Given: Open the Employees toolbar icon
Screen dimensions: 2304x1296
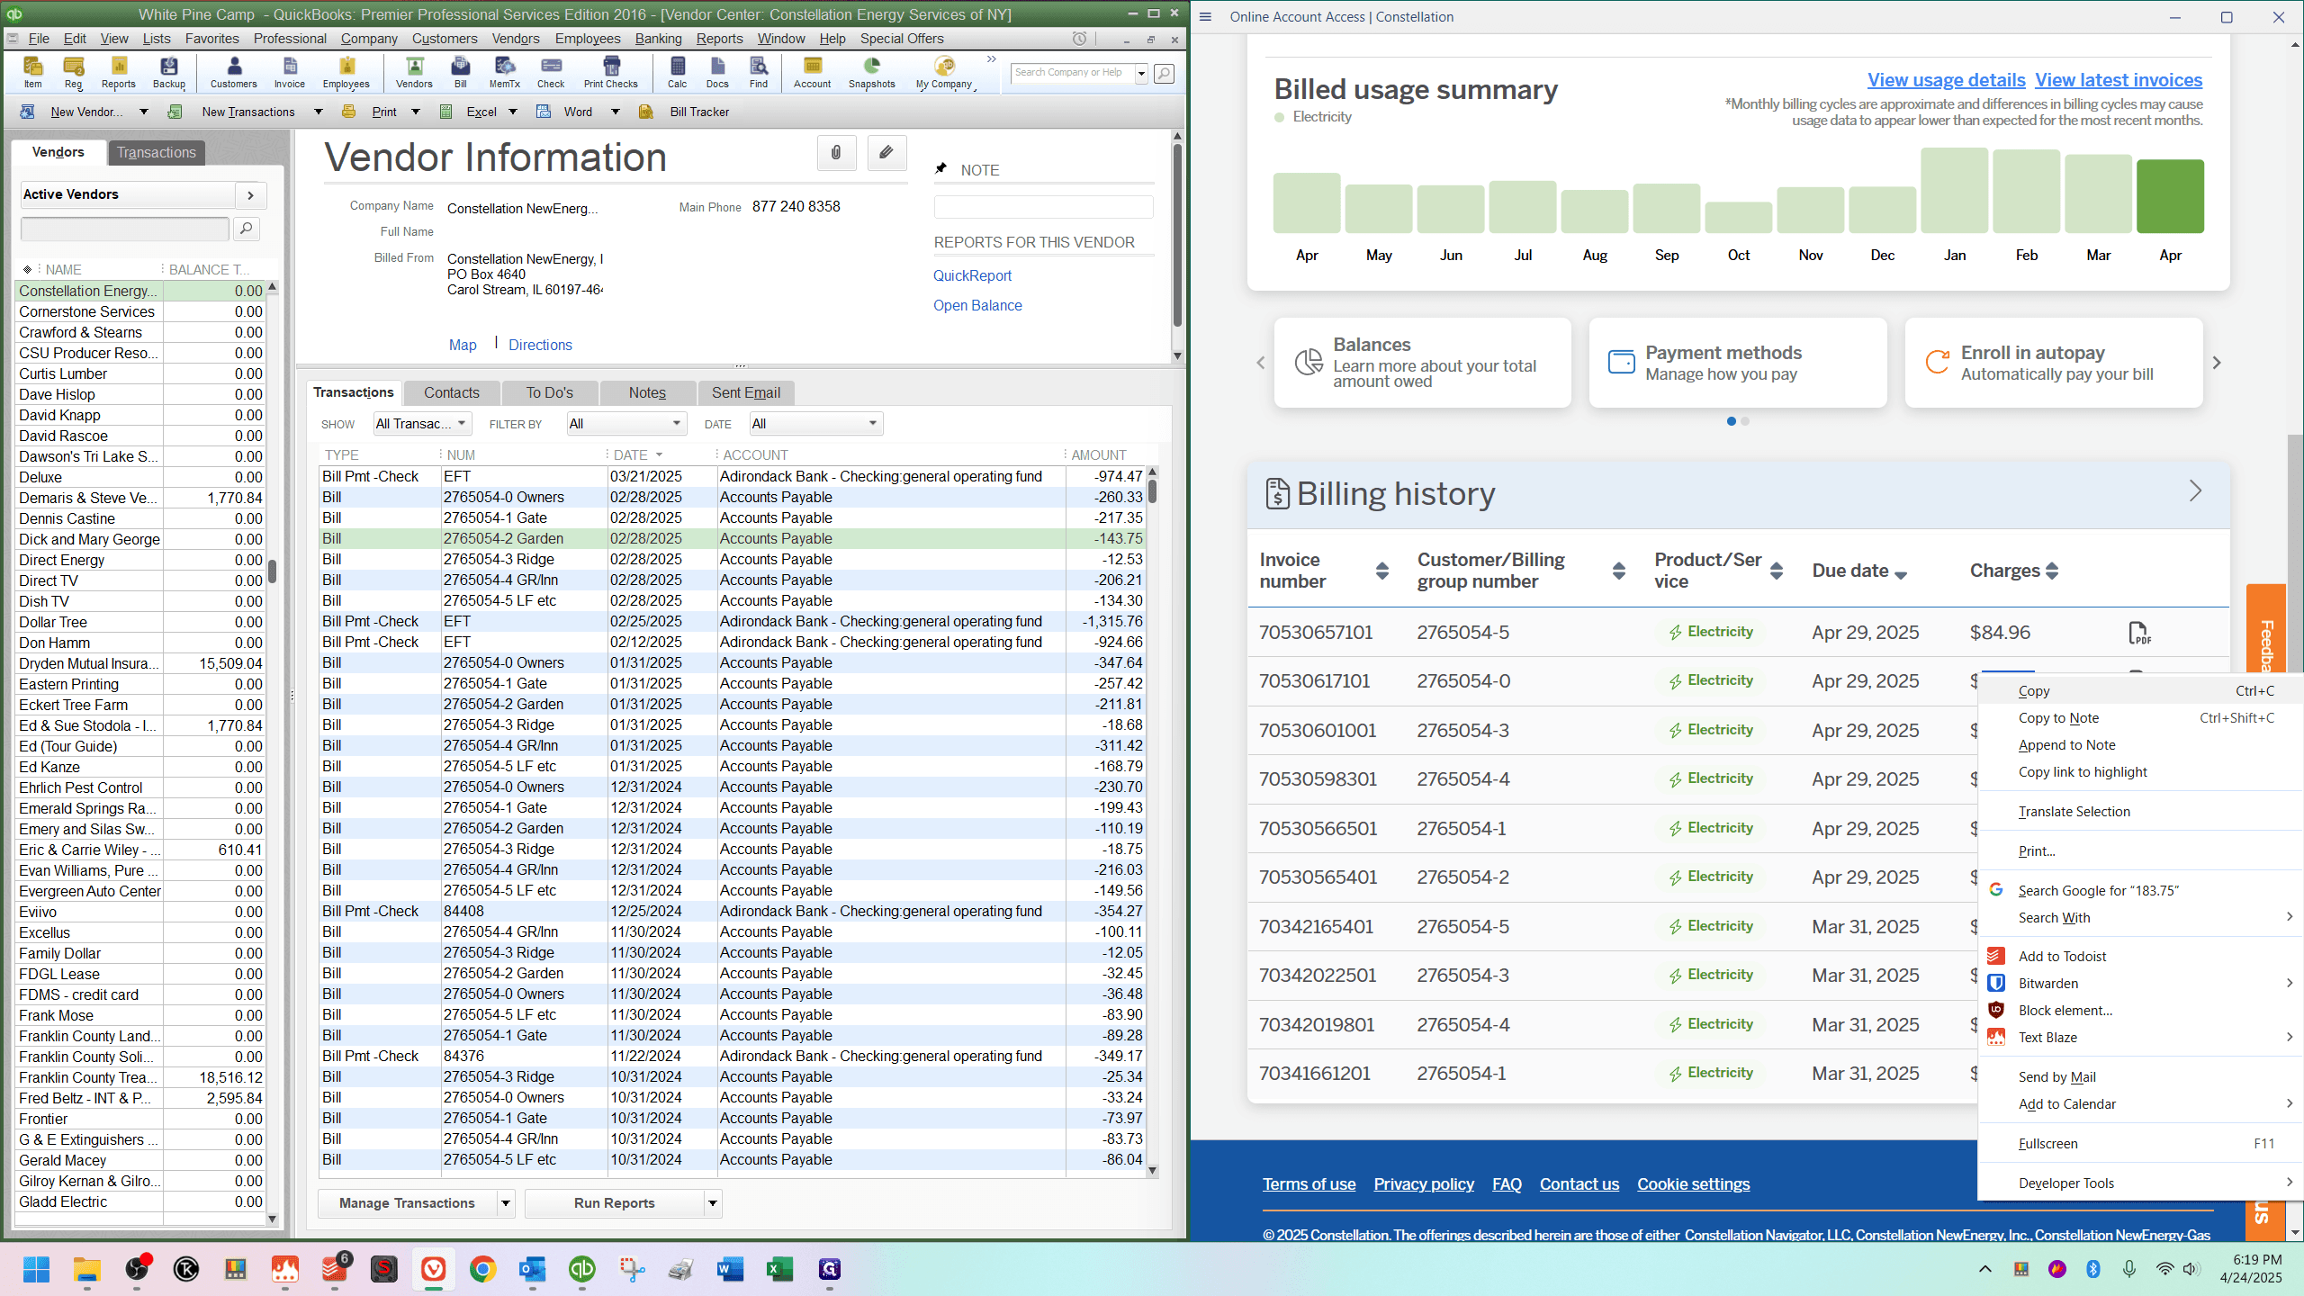Looking at the screenshot, I should click(346, 72).
